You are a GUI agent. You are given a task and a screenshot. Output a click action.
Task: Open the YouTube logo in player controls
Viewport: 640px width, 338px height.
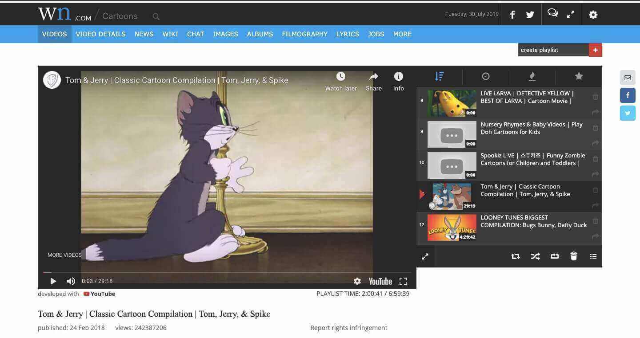[380, 281]
